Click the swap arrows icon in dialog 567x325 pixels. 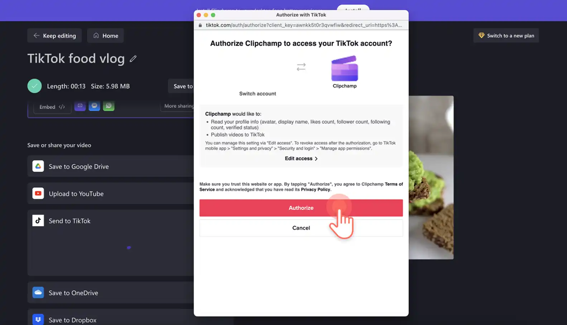point(301,67)
